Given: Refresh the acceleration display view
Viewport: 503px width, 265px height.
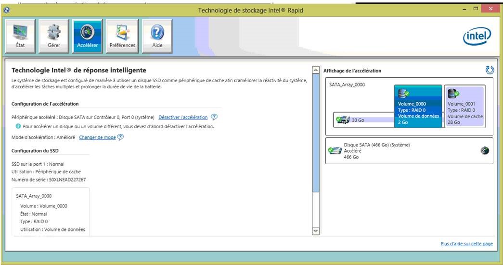Looking at the screenshot, I should click(490, 70).
